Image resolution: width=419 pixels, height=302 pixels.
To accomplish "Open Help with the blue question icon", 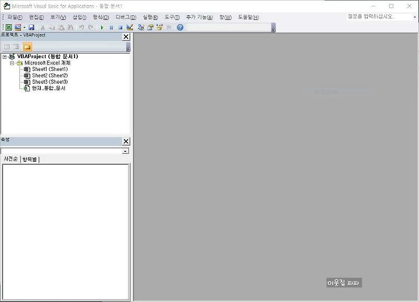I will pyautogui.click(x=180, y=27).
